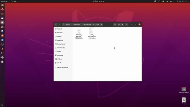This screenshot has width=190, height=107.
Task: Show Applications grid at dock bottom
Action: point(2,105)
